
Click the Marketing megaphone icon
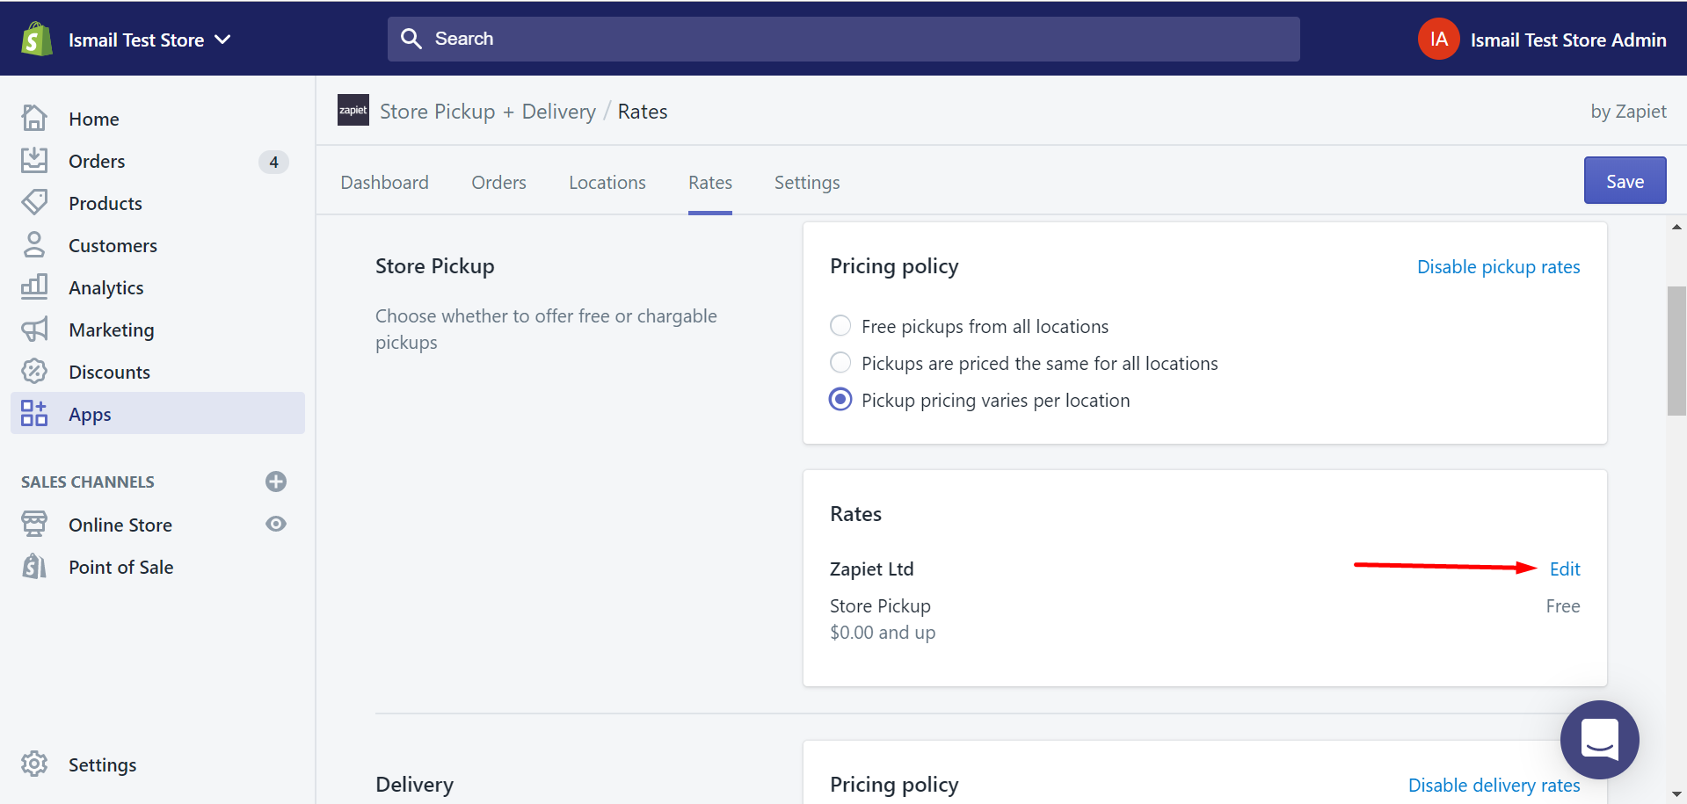point(34,330)
